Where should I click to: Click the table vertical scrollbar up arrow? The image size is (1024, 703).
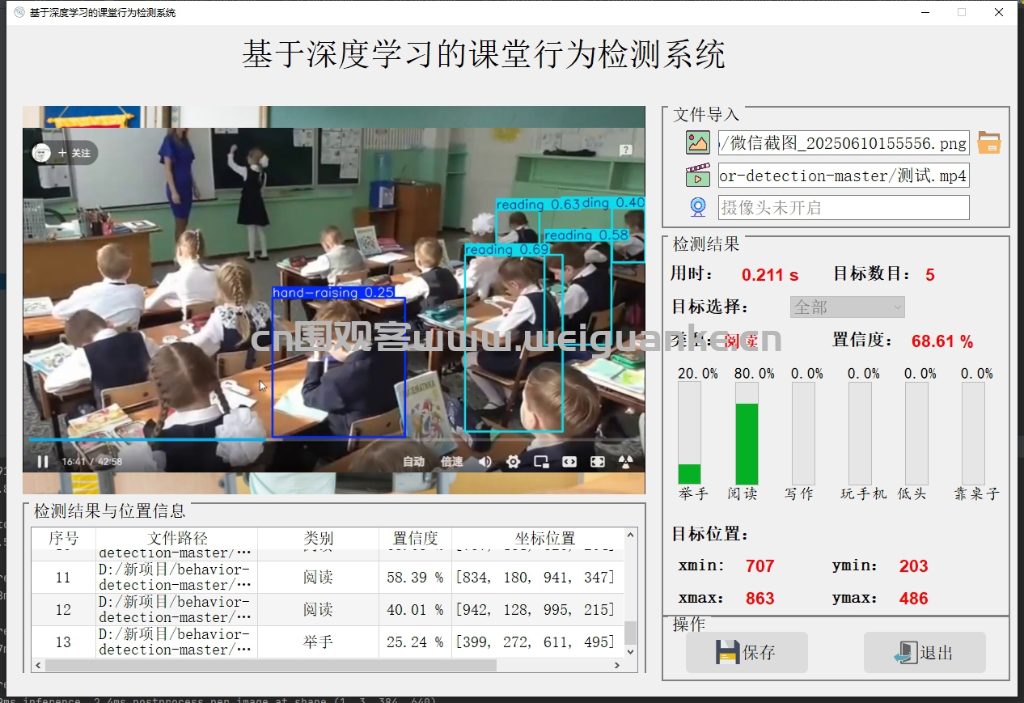(631, 536)
